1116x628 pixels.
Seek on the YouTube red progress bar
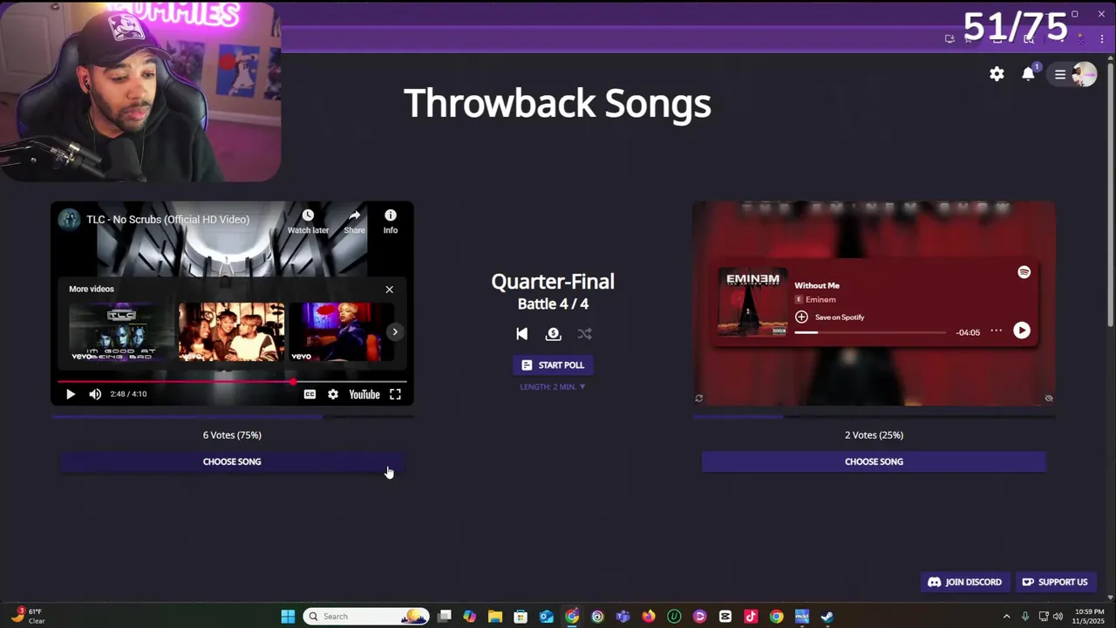click(232, 382)
